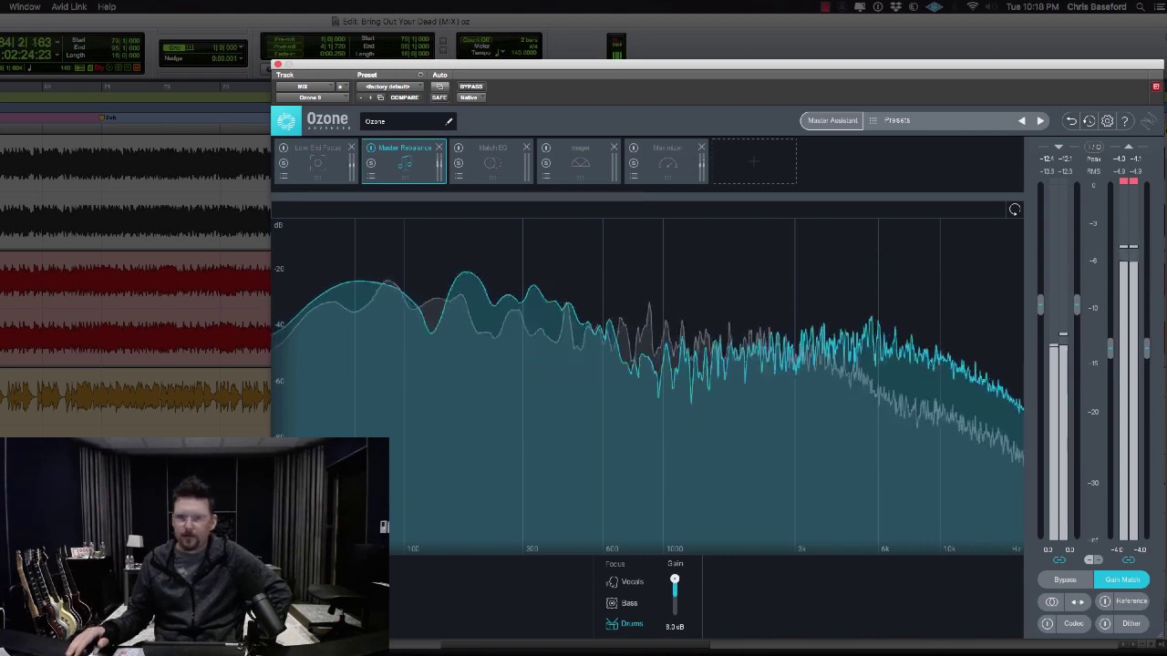Viewport: 1167px width, 656px height.
Task: Select the Maximizer module icon
Action: pos(667,164)
